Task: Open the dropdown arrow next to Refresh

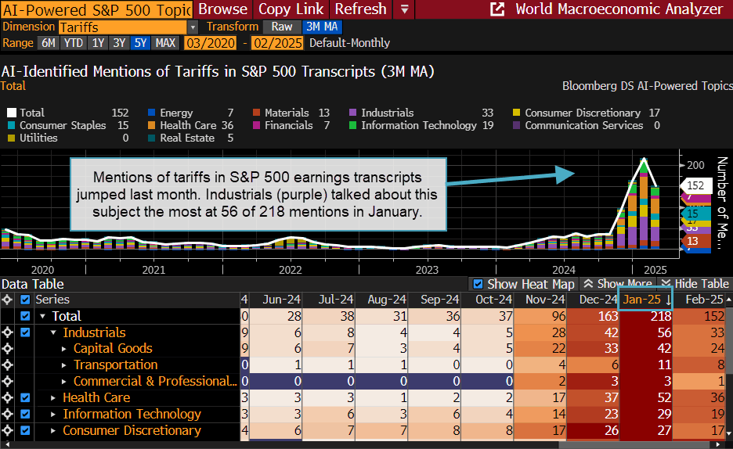Action: pos(405,9)
